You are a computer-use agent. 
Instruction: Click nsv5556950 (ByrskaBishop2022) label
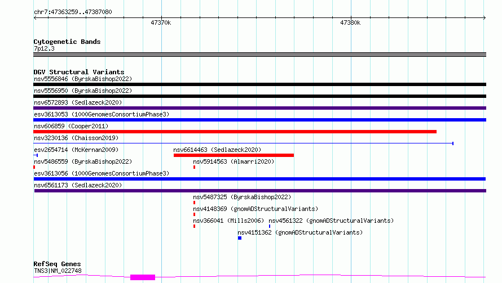point(83,91)
